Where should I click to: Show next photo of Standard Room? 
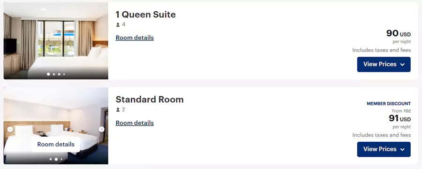[101, 130]
